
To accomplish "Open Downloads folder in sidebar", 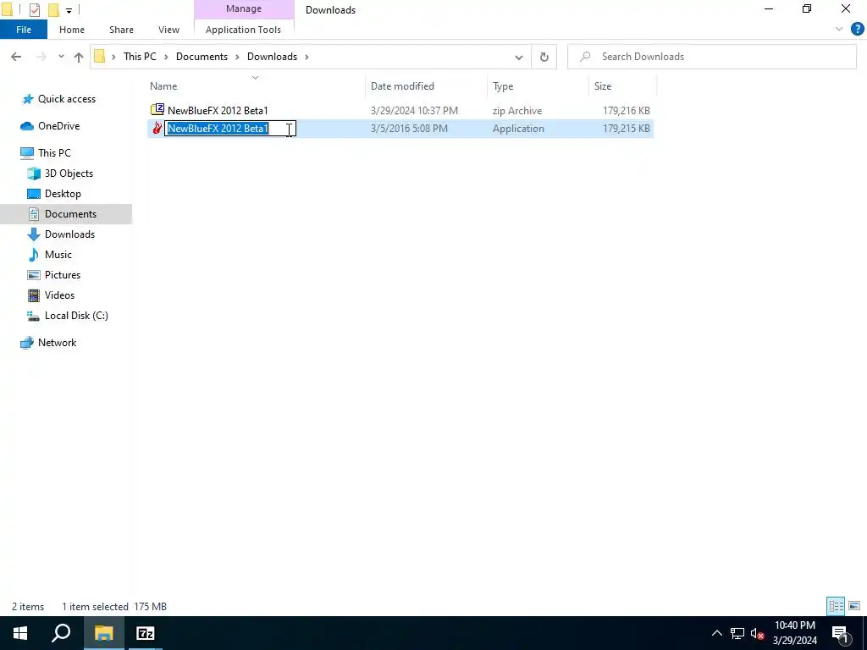I will pos(69,234).
